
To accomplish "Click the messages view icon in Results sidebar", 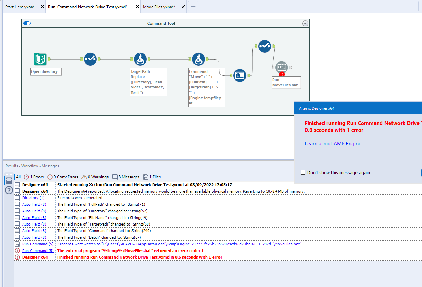I will pos(9,180).
